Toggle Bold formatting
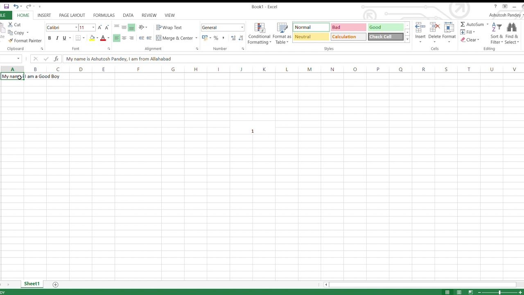Screen dimensions: 524x295 pyautogui.click(x=50, y=38)
